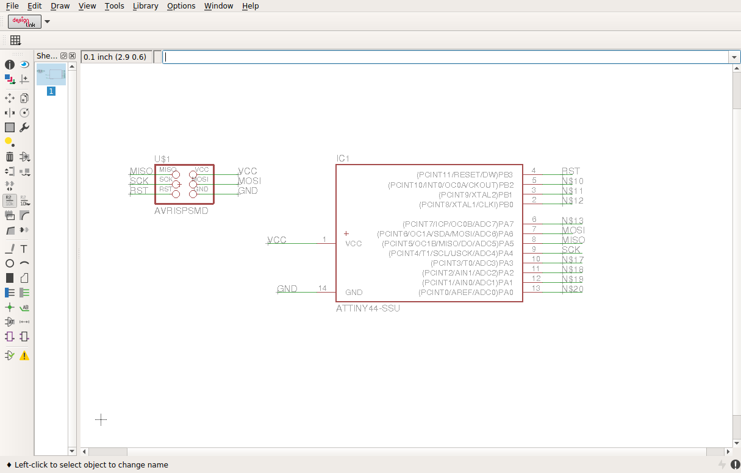Image resolution: width=741 pixels, height=473 pixels.
Task: Select the Move tool
Action: [x=10, y=98]
